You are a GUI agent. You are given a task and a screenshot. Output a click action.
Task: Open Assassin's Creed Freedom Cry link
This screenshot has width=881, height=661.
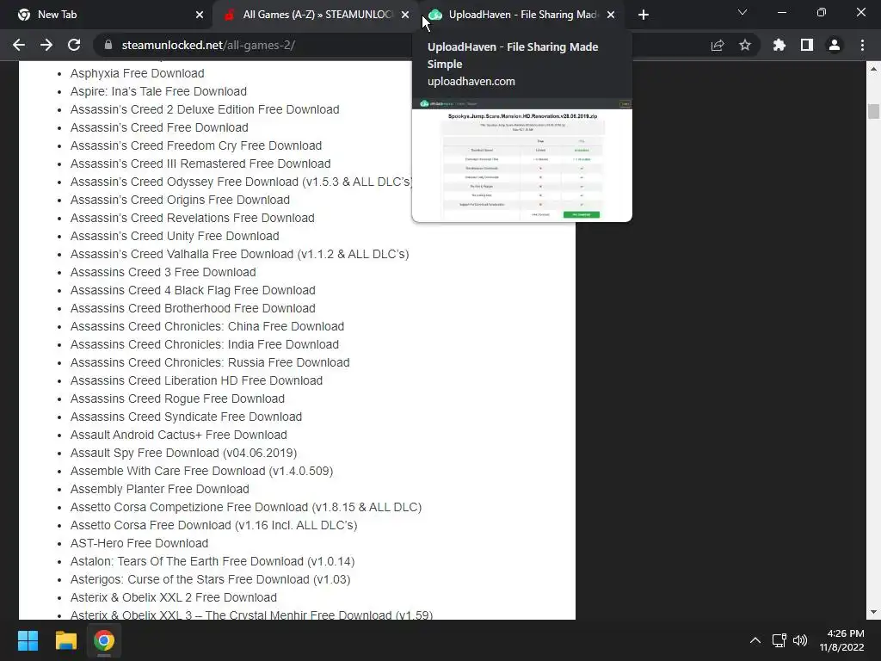[x=196, y=145]
